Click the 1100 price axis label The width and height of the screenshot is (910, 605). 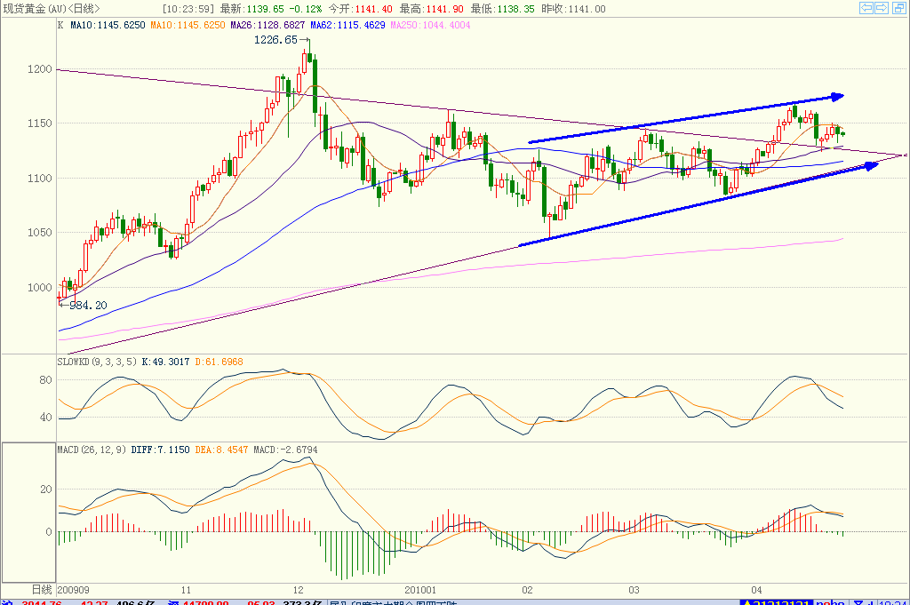(x=39, y=178)
